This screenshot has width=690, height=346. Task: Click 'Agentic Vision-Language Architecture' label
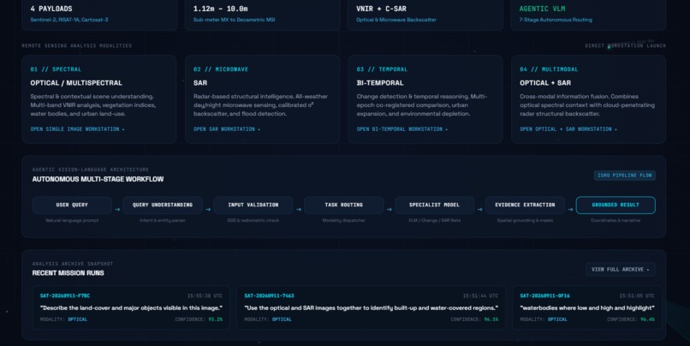90,170
